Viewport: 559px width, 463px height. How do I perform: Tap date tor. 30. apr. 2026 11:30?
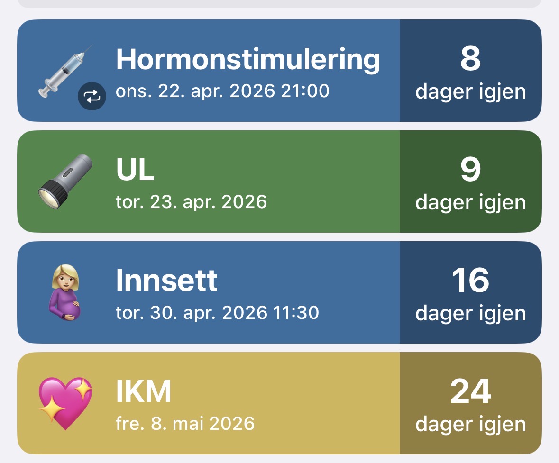click(217, 313)
